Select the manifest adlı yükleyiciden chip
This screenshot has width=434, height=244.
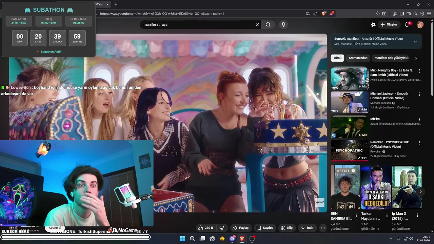click(392, 58)
